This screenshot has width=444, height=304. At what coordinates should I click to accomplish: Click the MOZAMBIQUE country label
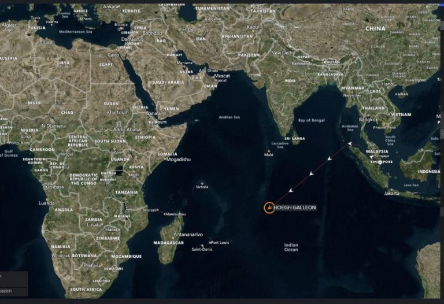pyautogui.click(x=126, y=257)
